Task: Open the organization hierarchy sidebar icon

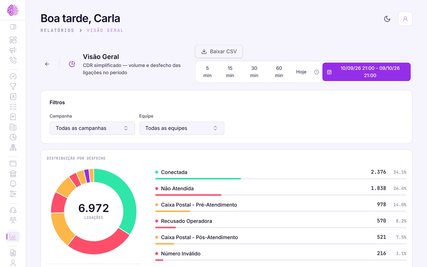Action: 13,147
